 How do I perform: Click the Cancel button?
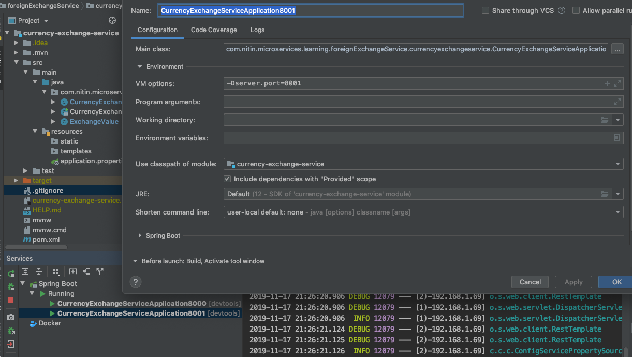point(530,282)
